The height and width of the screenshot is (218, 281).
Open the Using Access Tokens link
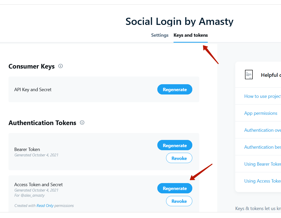coord(262,181)
